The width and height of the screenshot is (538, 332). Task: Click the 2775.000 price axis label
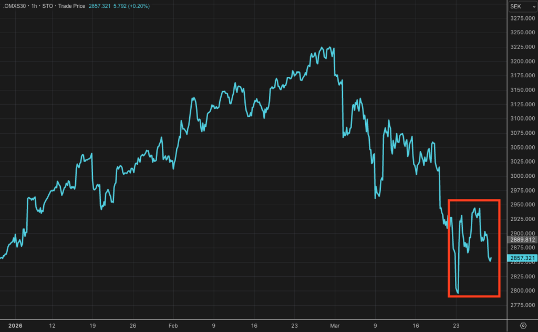tap(523, 305)
